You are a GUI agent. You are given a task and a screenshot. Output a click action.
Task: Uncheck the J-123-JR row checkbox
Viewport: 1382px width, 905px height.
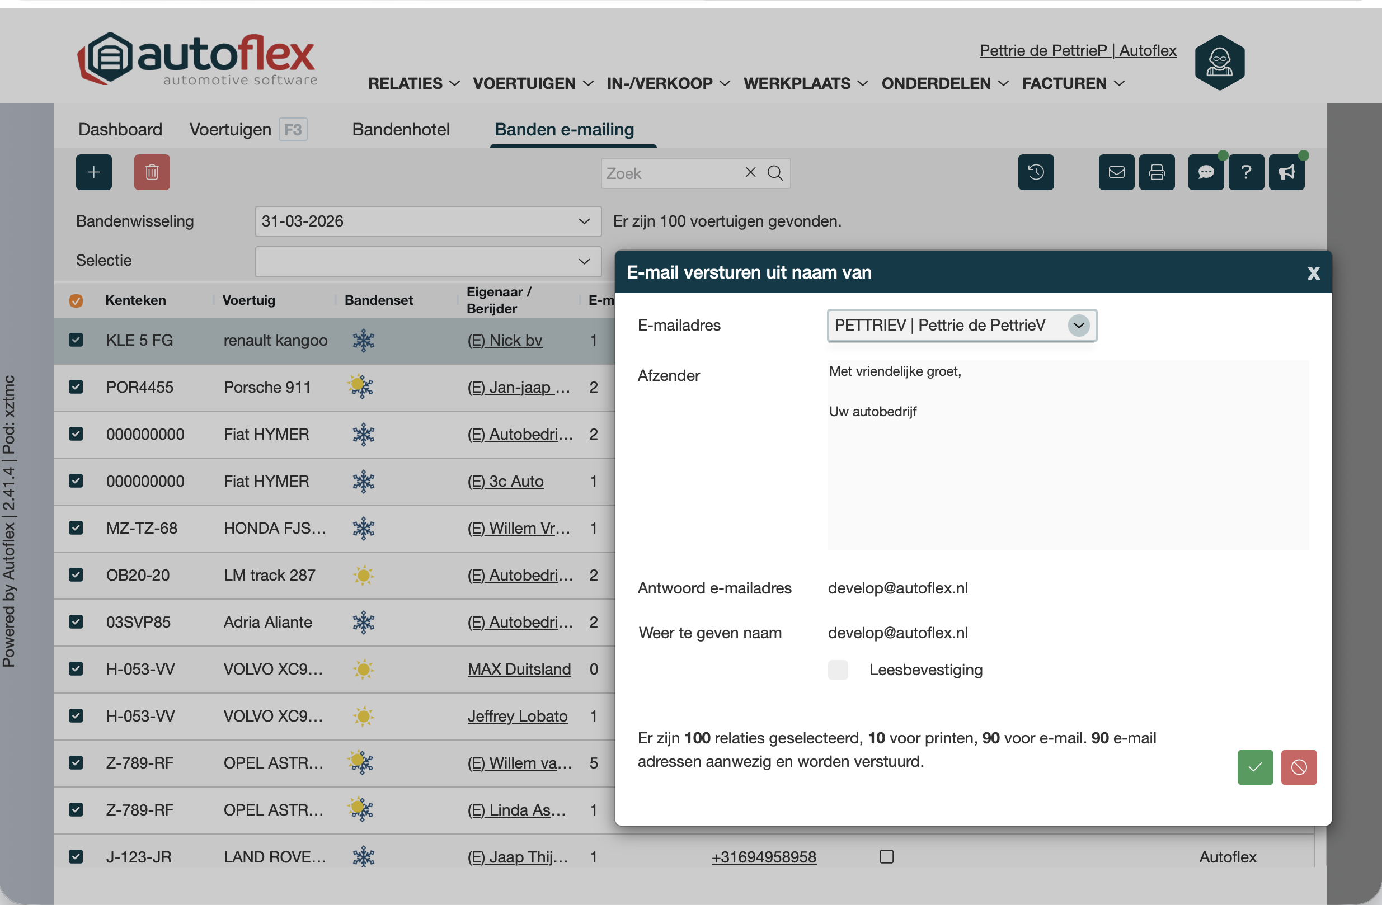(x=76, y=857)
